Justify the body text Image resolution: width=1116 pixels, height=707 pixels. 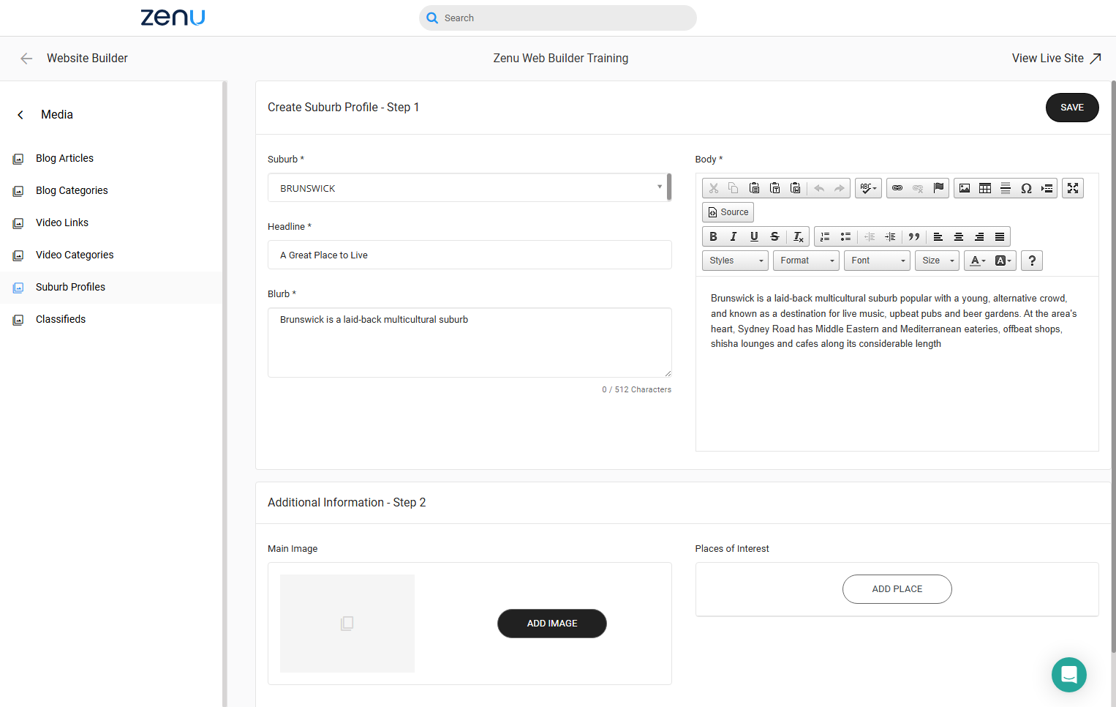[1000, 236]
